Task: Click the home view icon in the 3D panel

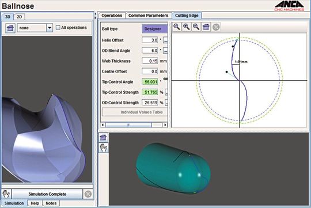Action: pyautogui.click(x=10, y=28)
